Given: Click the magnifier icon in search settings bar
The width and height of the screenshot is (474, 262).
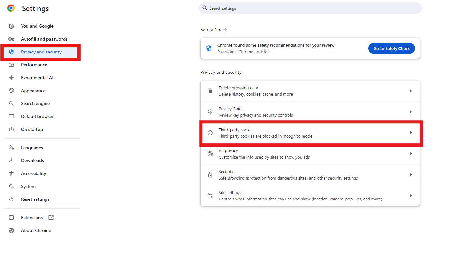Looking at the screenshot, I should pyautogui.click(x=205, y=8).
